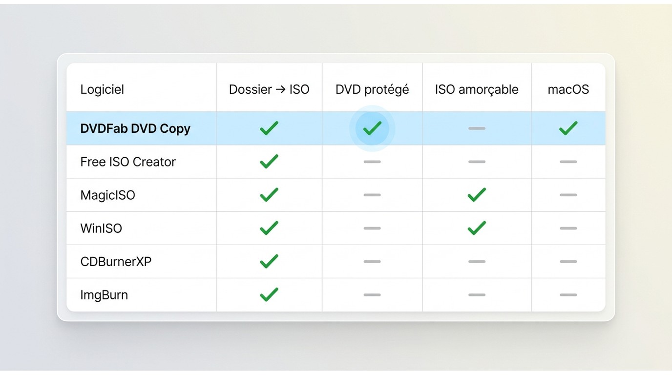672x375 pixels.
Task: Click the macOS checkmark for DVDFab DVD Copy
Action: [x=568, y=128]
